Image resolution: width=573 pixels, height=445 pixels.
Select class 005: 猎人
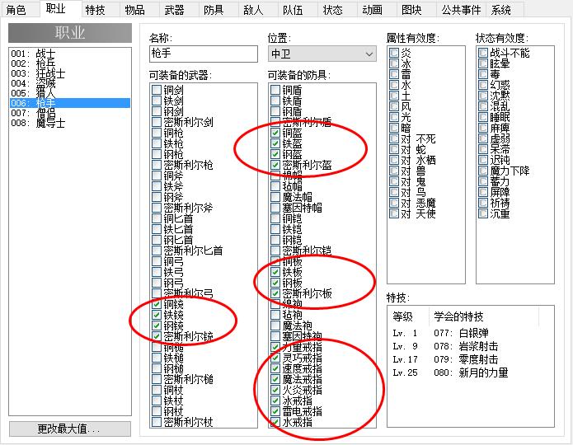coord(70,93)
